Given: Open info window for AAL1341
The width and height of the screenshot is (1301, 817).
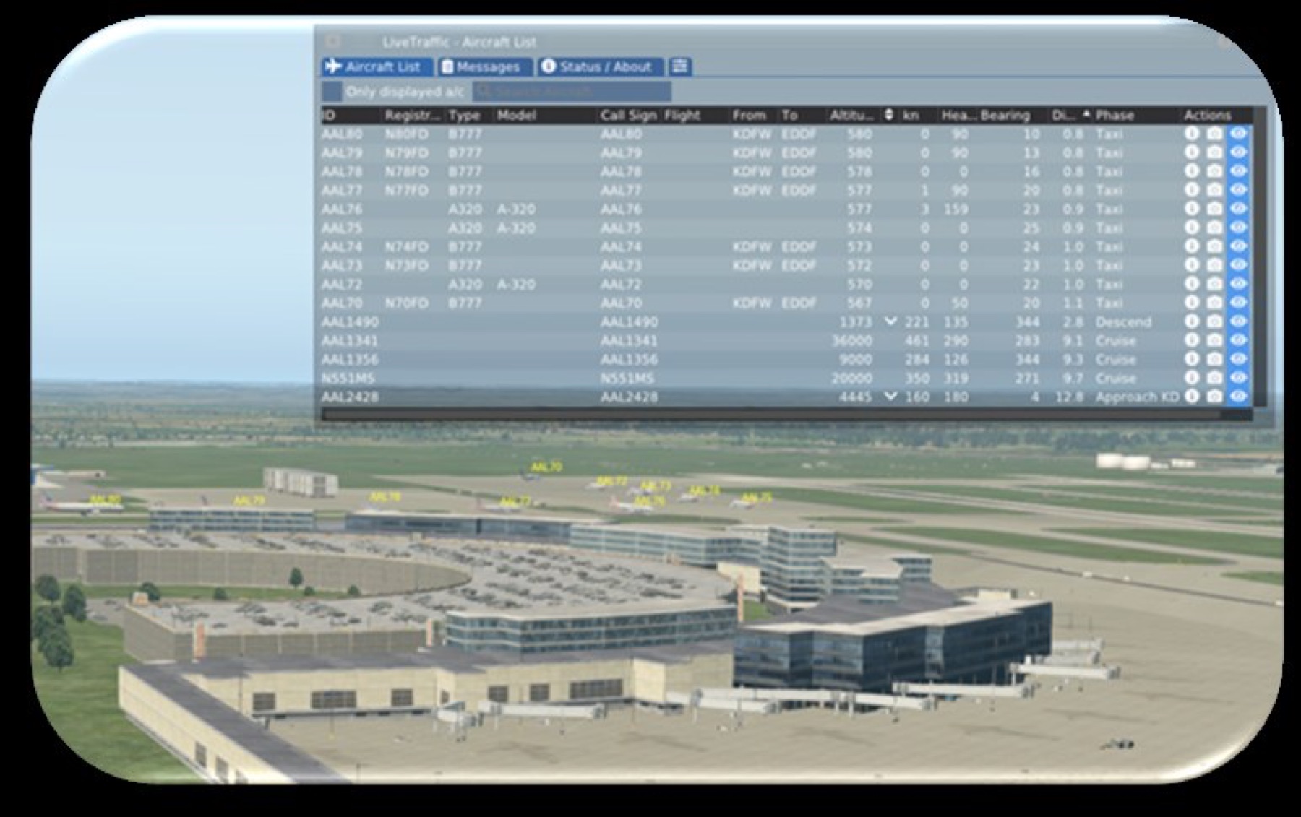Looking at the screenshot, I should [1192, 340].
